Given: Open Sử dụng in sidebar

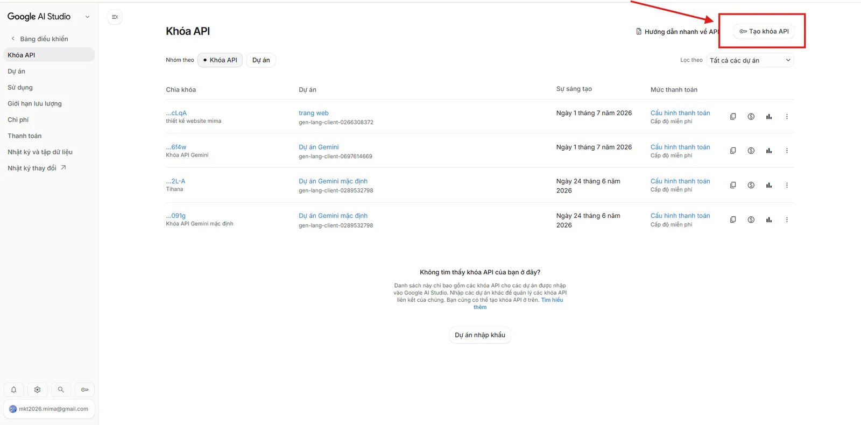Looking at the screenshot, I should pyautogui.click(x=20, y=87).
